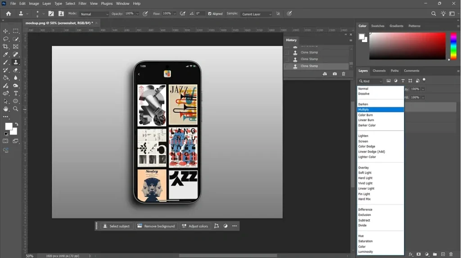The image size is (461, 258).
Task: Pick a color in the color field
Action: click(x=407, y=46)
